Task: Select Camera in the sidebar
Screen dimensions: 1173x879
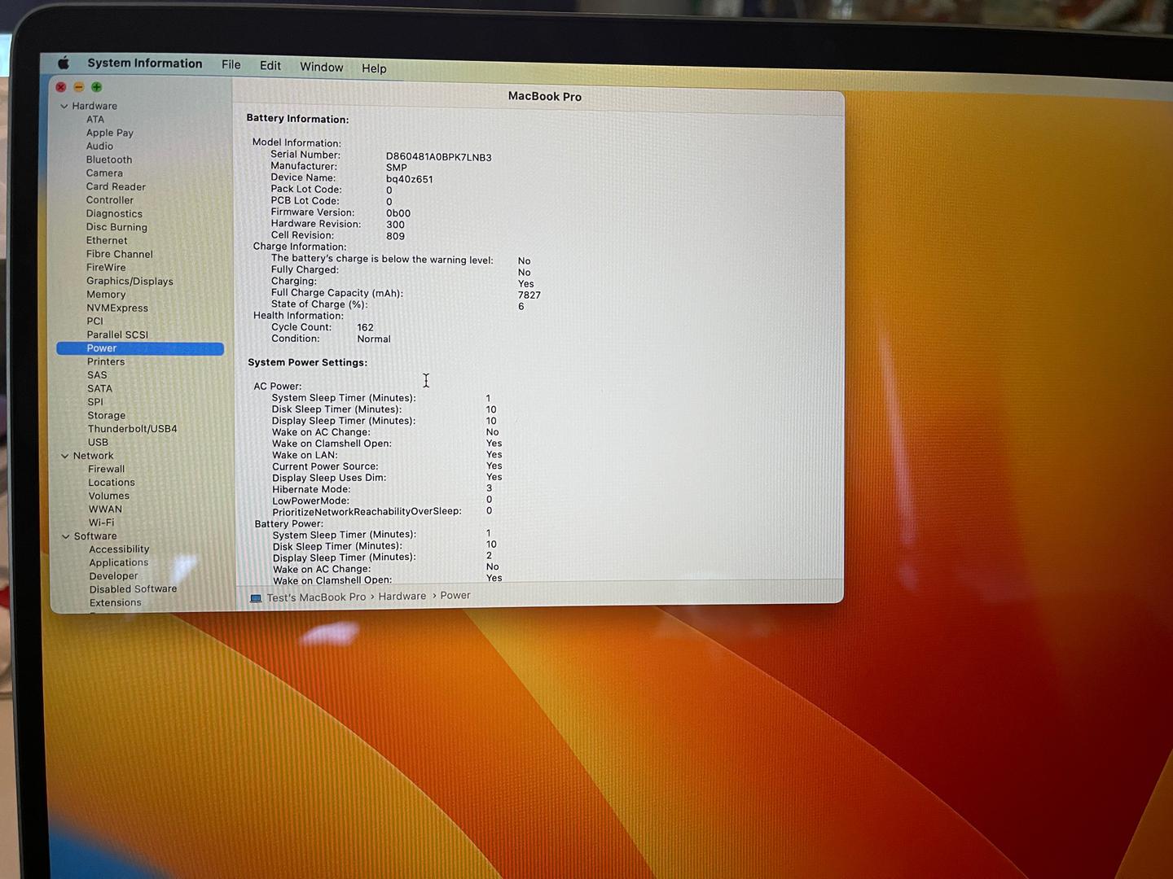Action: point(105,173)
